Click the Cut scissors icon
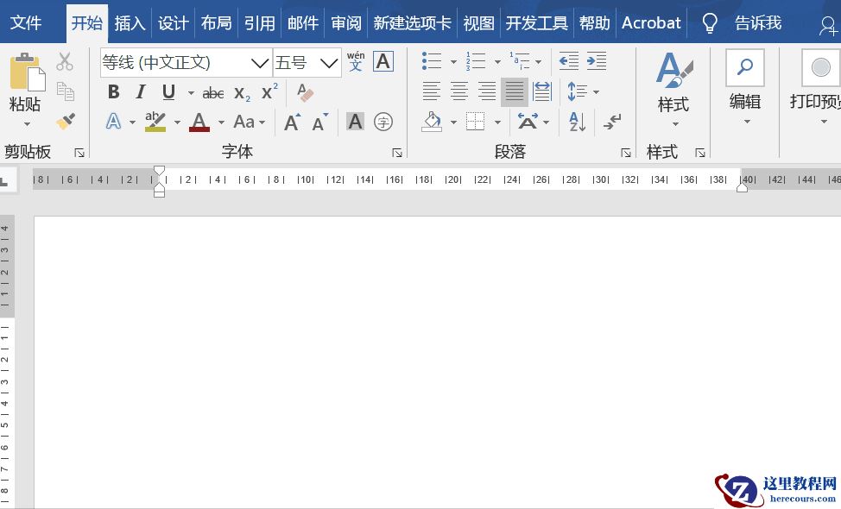The image size is (841, 509). tap(65, 61)
